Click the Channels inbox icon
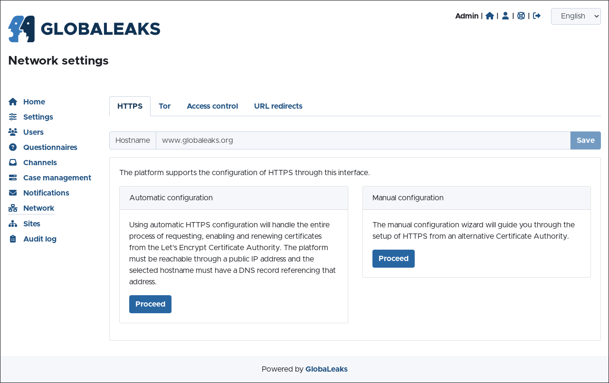The image size is (609, 383). [x=13, y=162]
